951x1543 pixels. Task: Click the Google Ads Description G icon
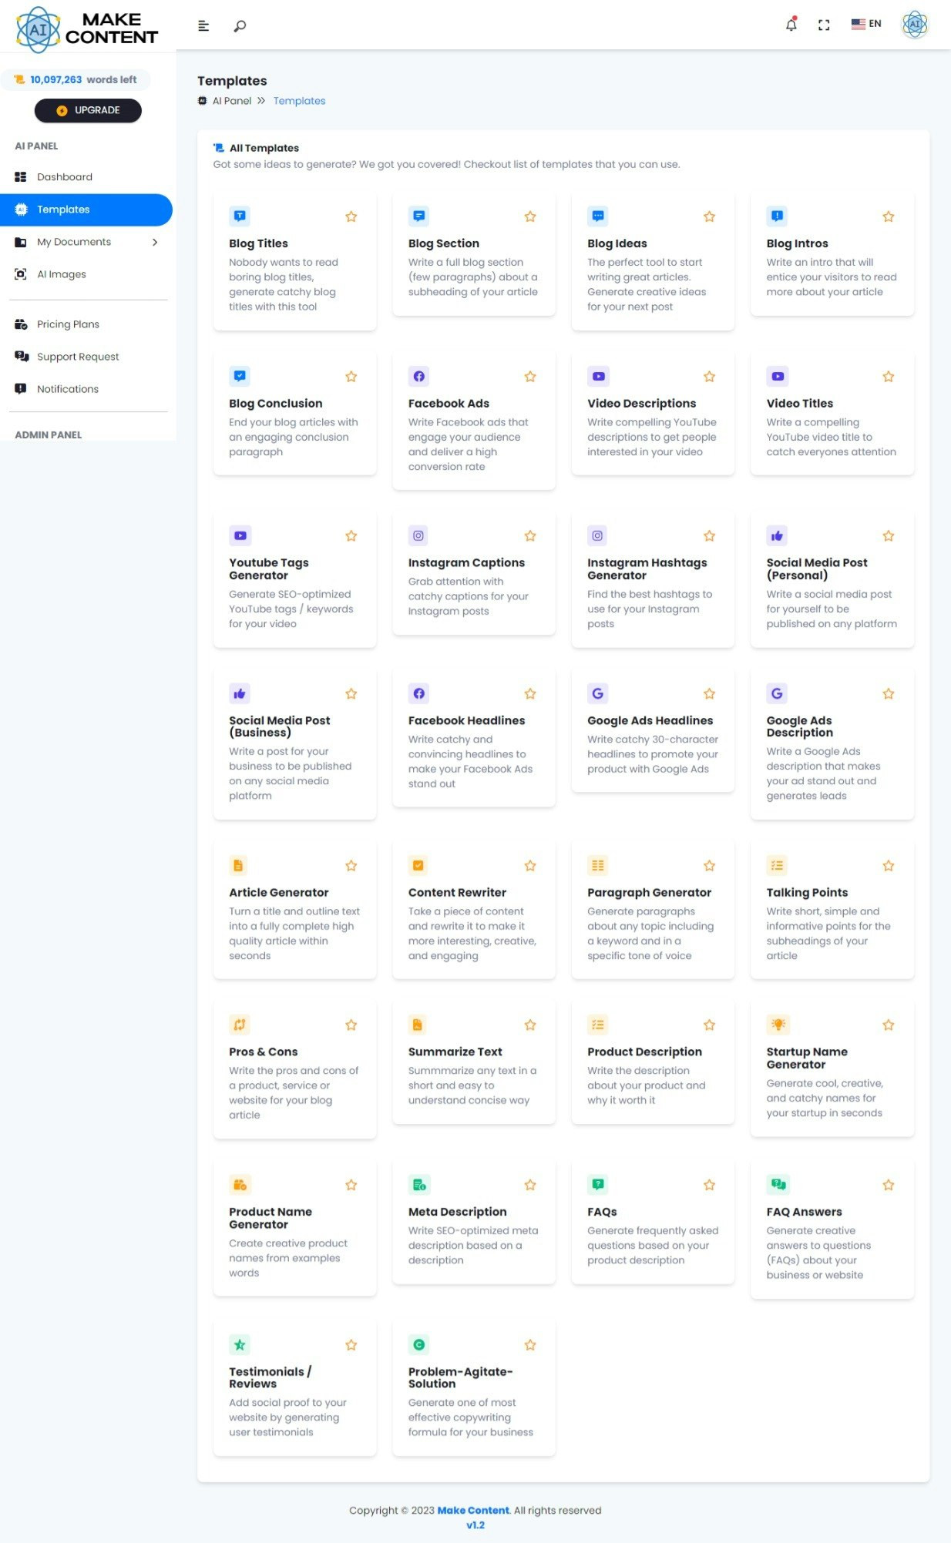coord(777,694)
